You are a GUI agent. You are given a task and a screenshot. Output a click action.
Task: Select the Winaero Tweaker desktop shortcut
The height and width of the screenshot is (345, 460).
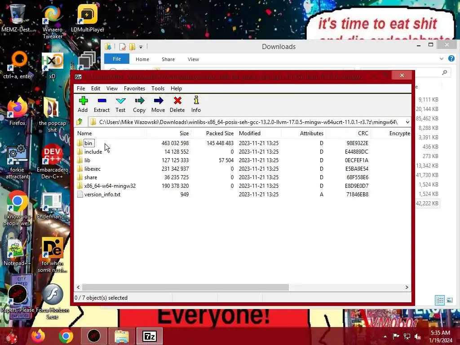[52, 22]
